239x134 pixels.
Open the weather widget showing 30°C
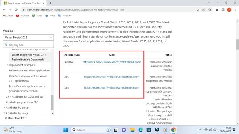click(x=13, y=130)
